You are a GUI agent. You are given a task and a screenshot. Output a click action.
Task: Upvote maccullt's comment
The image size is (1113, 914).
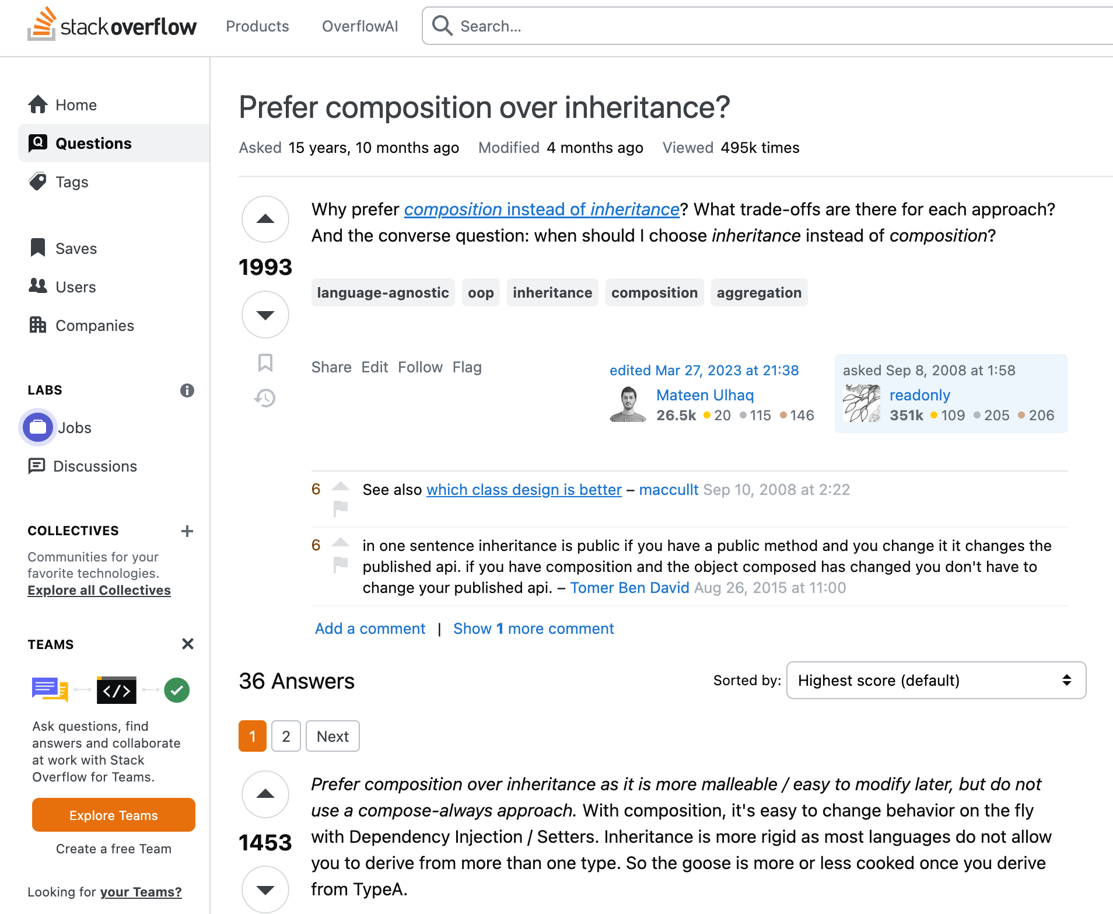click(x=341, y=486)
